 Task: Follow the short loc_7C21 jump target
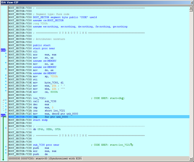click(55, 111)
